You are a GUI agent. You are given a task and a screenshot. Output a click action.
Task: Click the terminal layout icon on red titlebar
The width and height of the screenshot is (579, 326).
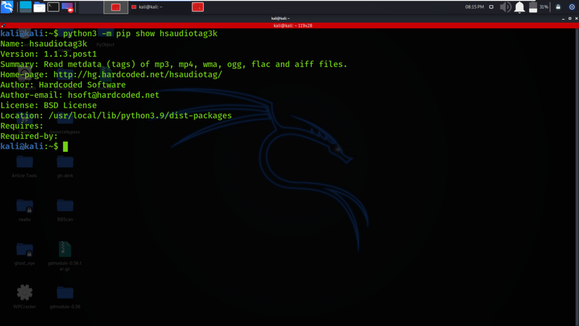click(3, 25)
